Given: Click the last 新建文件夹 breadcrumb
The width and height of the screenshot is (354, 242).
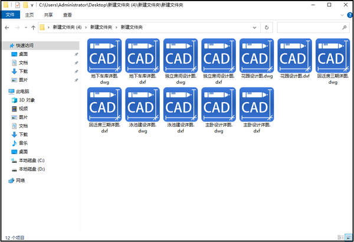Looking at the screenshot, I should 132,27.
